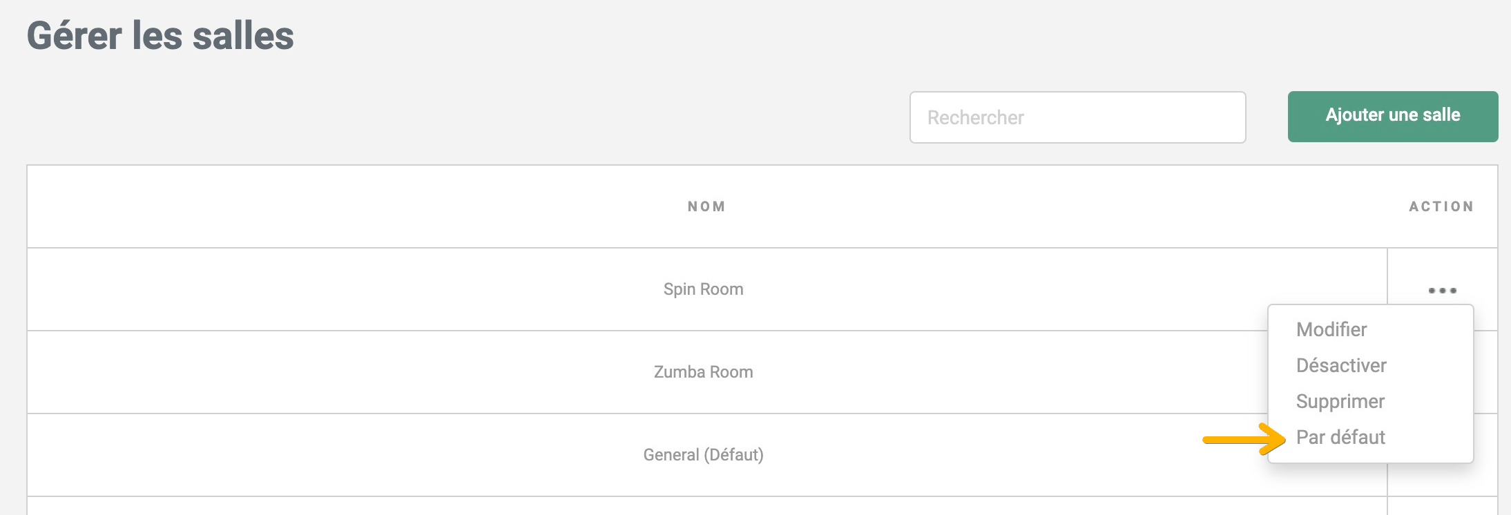Pick Supprimer from the room actions
Image resolution: width=1511 pixels, height=515 pixels.
(x=1340, y=401)
